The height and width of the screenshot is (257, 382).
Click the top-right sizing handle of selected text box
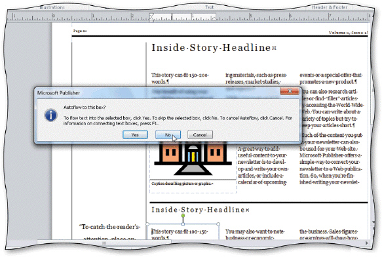coord(218,224)
